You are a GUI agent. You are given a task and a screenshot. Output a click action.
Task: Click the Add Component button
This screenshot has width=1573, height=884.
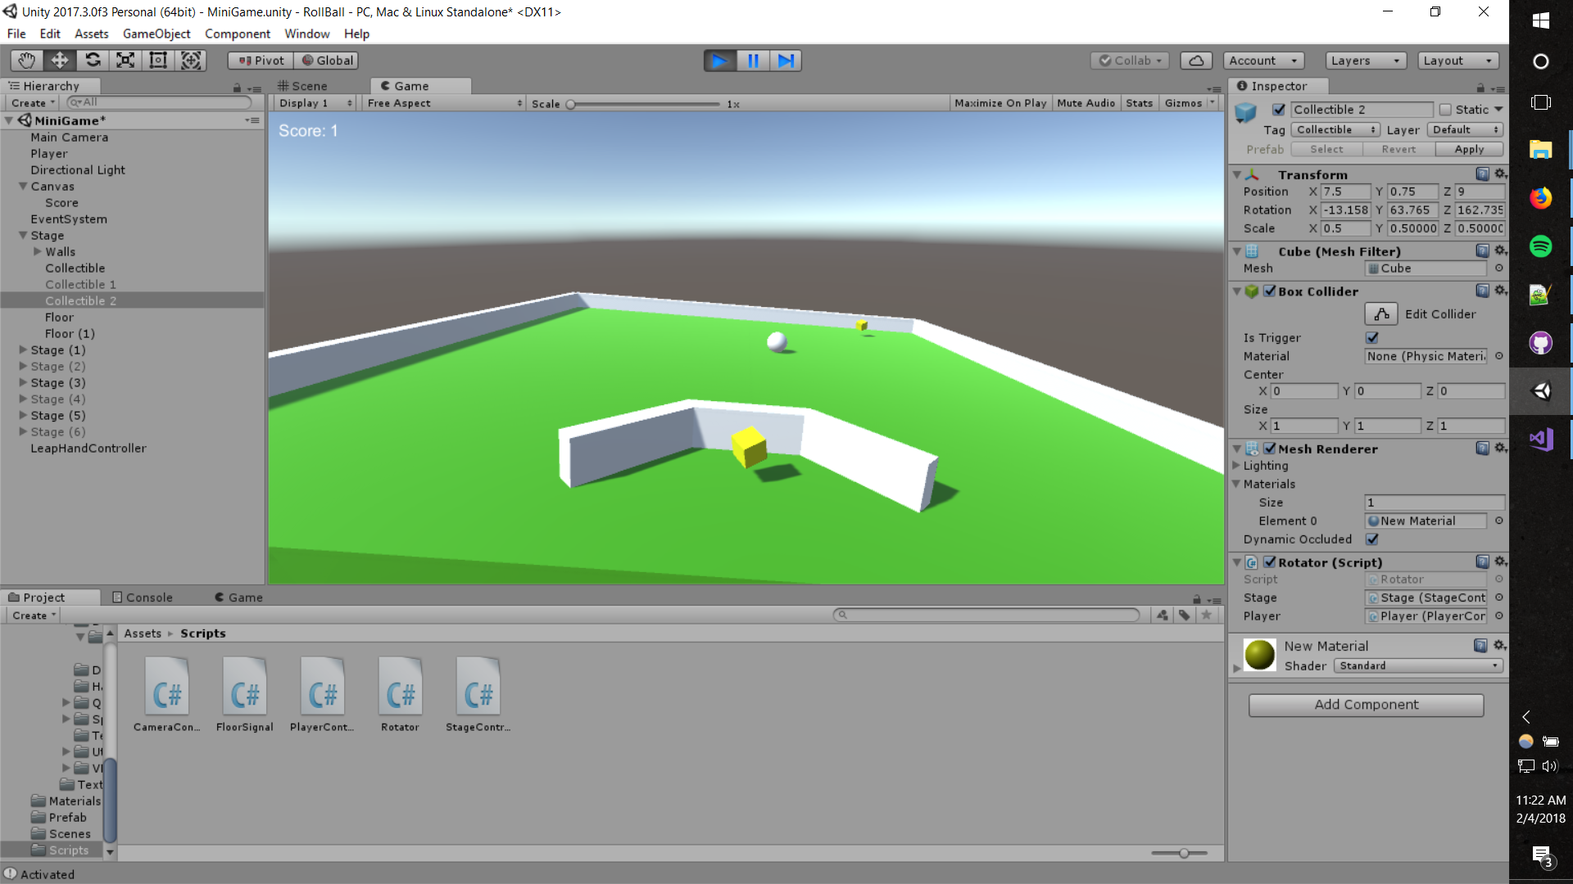coord(1366,705)
